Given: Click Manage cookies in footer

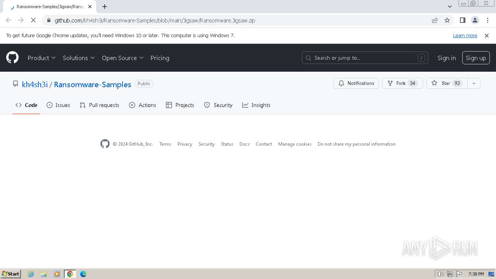Looking at the screenshot, I should (x=295, y=144).
